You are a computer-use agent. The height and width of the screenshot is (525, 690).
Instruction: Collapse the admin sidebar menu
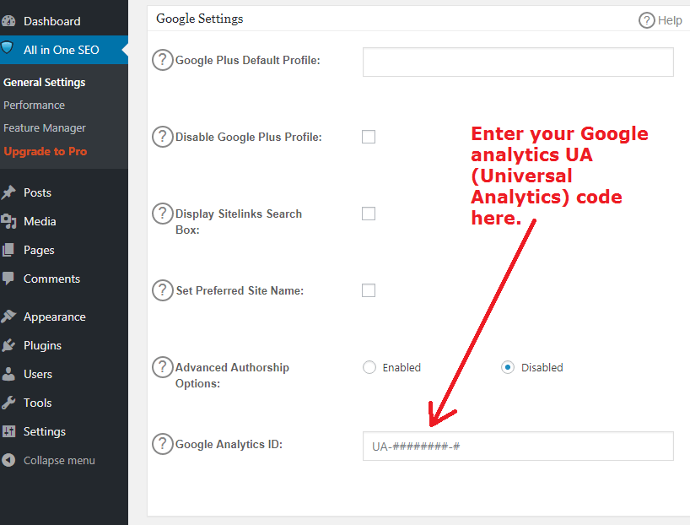click(x=48, y=460)
